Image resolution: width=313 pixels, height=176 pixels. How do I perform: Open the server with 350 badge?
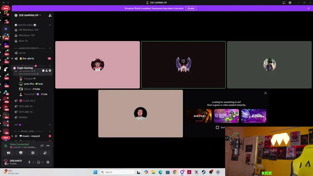click(6, 84)
